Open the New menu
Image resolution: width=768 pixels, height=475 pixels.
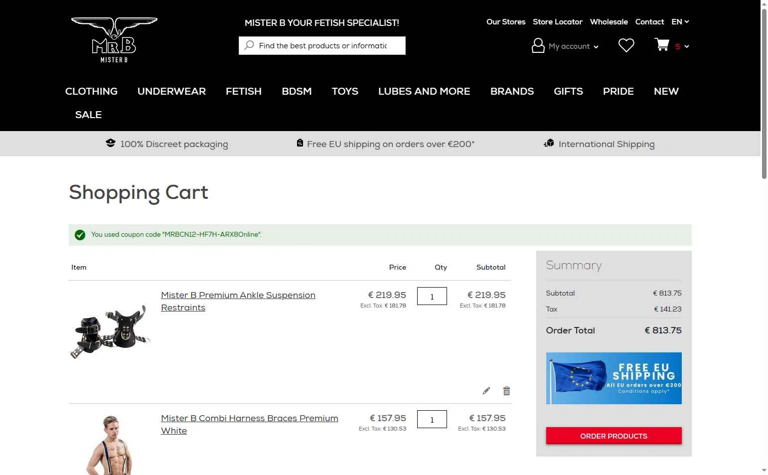[666, 91]
